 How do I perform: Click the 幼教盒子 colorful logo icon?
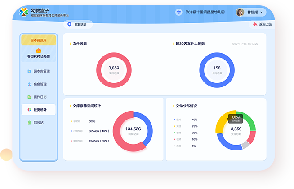coord(23,12)
